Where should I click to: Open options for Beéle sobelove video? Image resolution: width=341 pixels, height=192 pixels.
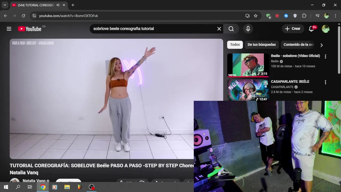coord(325,56)
